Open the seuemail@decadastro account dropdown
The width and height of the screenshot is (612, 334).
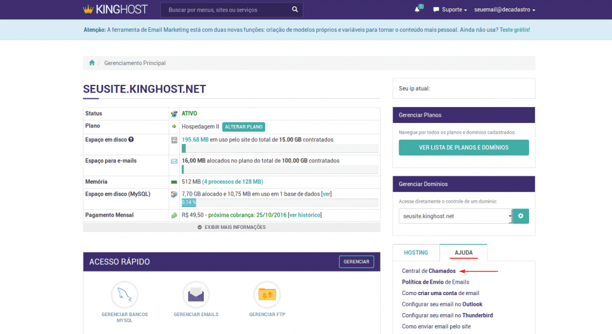coord(505,10)
